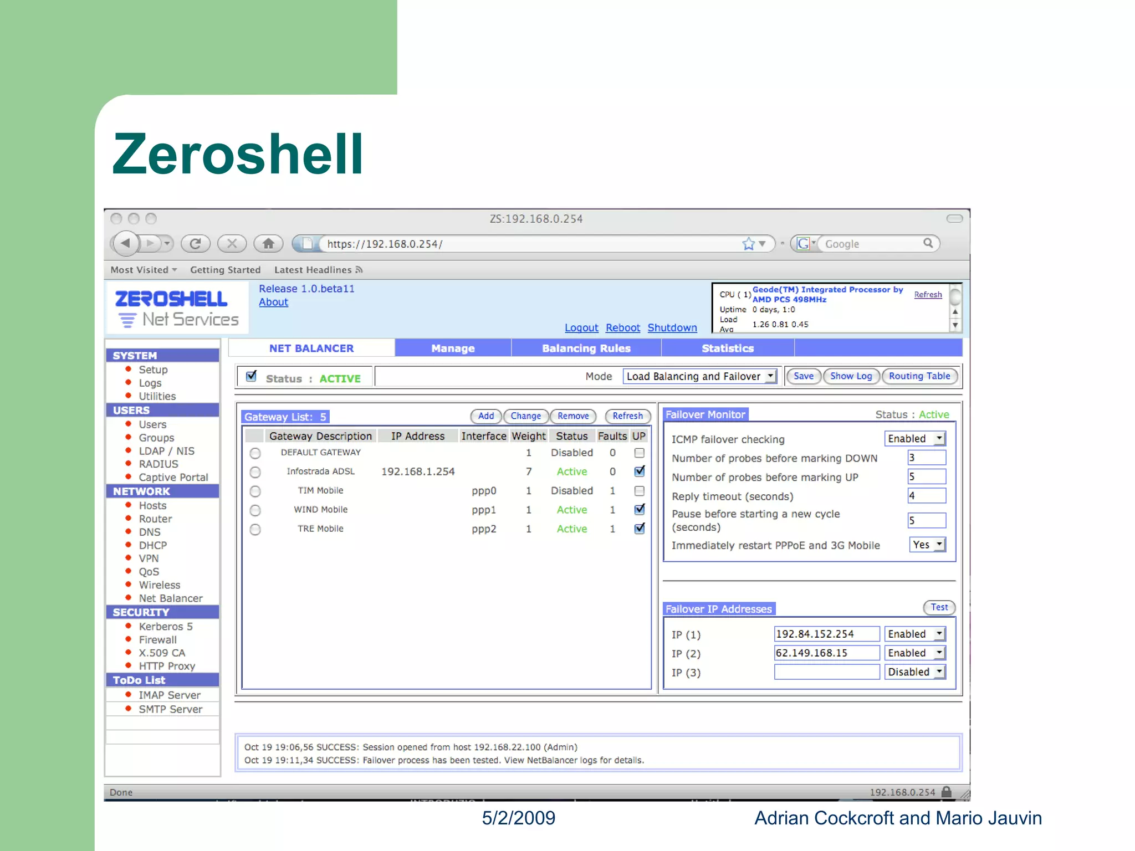This screenshot has width=1135, height=851.
Task: Click the CPU info panel scroll-down arrow
Action: tap(955, 326)
